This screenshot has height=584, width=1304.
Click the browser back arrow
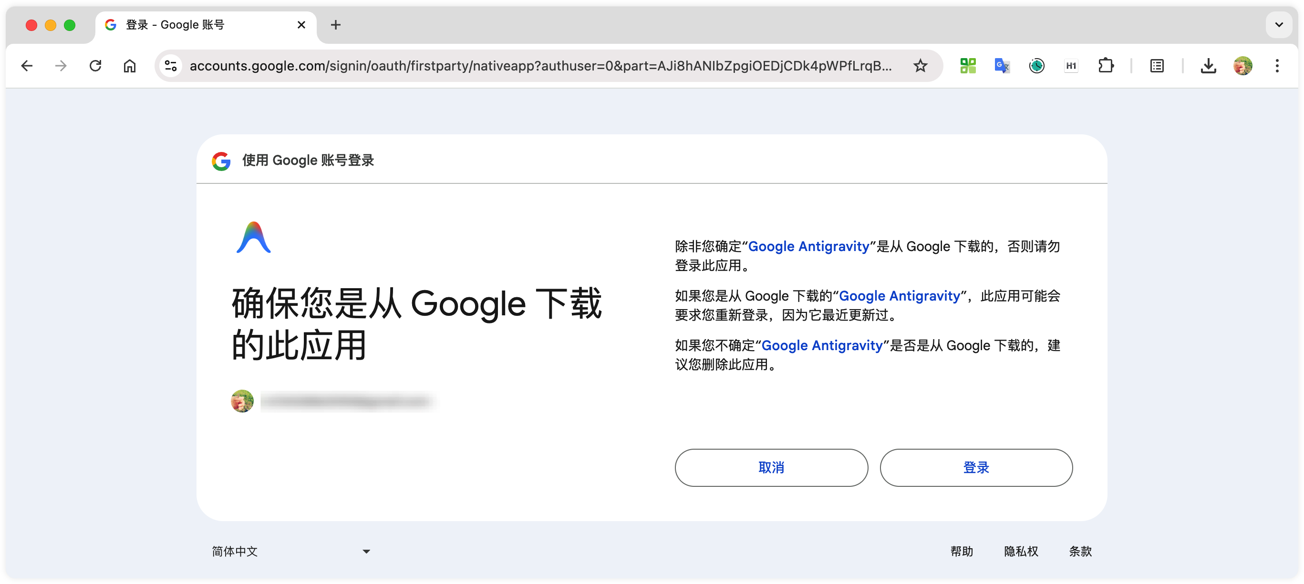click(27, 66)
